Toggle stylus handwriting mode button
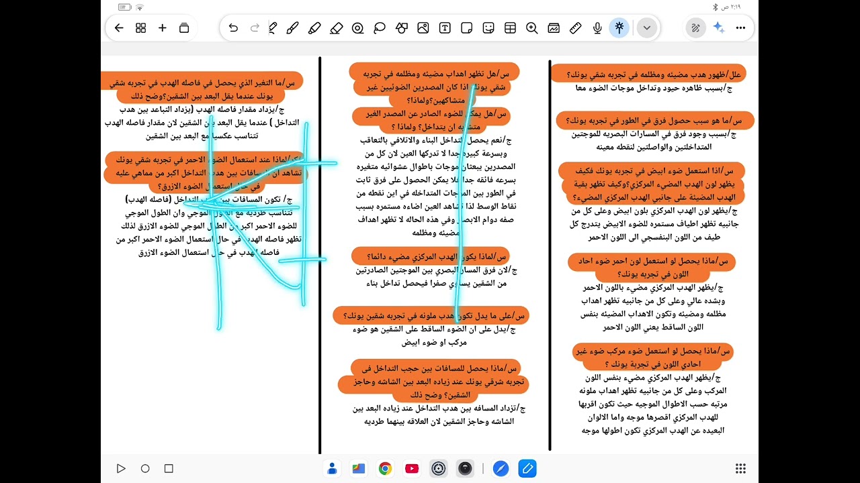The height and width of the screenshot is (483, 860). click(696, 28)
